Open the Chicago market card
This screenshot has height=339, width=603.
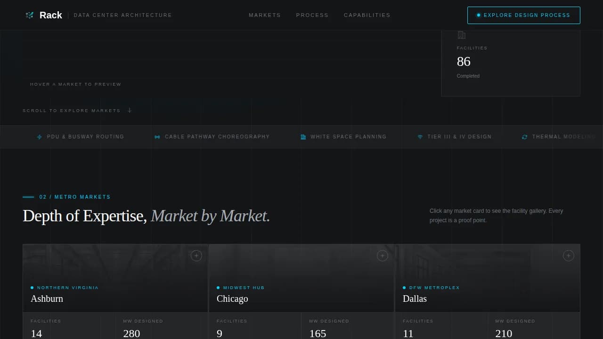[x=301, y=291]
